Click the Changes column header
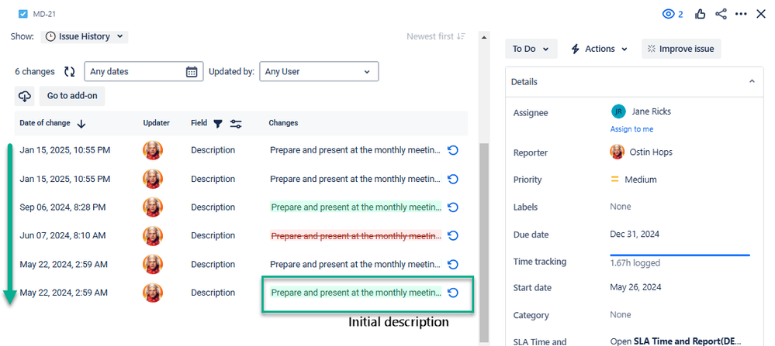Image resolution: width=775 pixels, height=346 pixels. (283, 123)
